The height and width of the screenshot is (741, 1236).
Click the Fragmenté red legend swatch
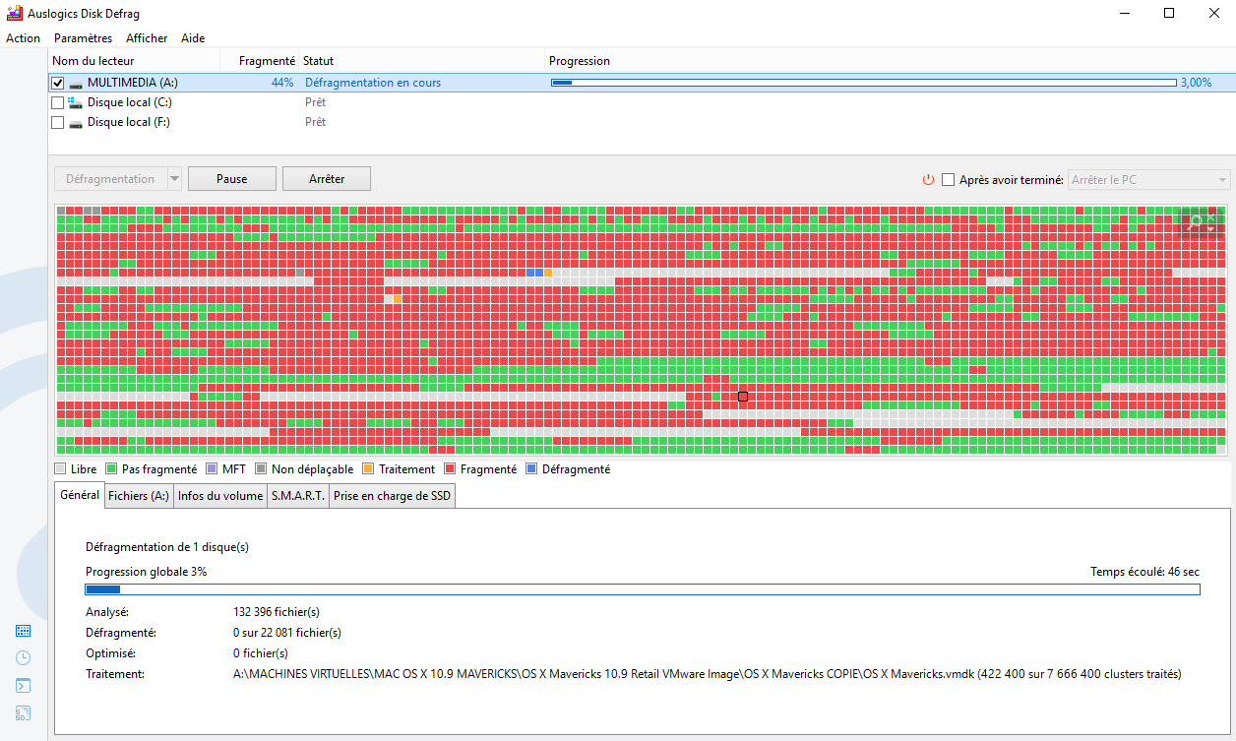click(450, 469)
